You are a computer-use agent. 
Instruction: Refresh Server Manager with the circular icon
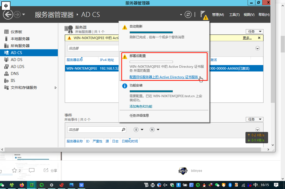click(x=188, y=14)
